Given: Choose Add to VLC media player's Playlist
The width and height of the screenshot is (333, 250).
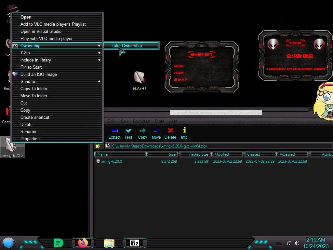Looking at the screenshot, I should (57, 24).
